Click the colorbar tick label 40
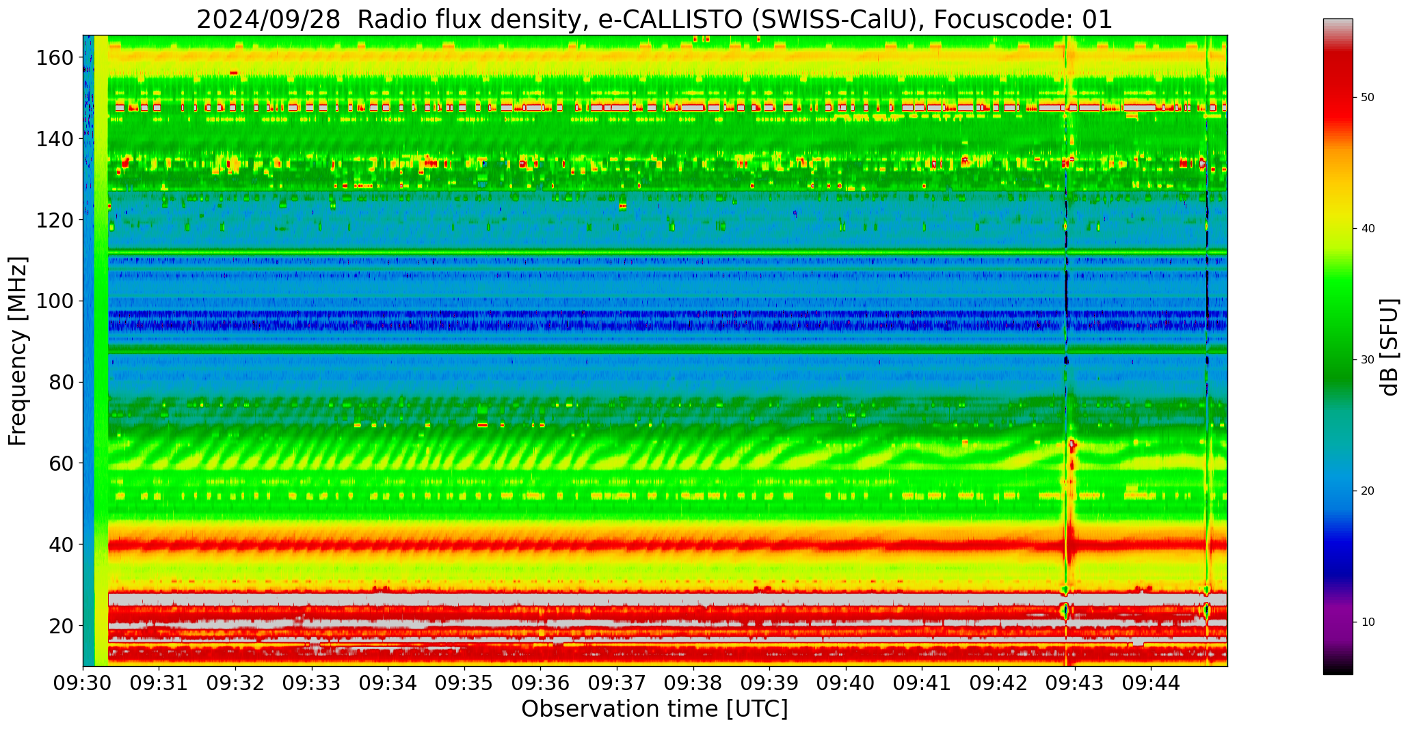1410x729 pixels. click(1368, 229)
